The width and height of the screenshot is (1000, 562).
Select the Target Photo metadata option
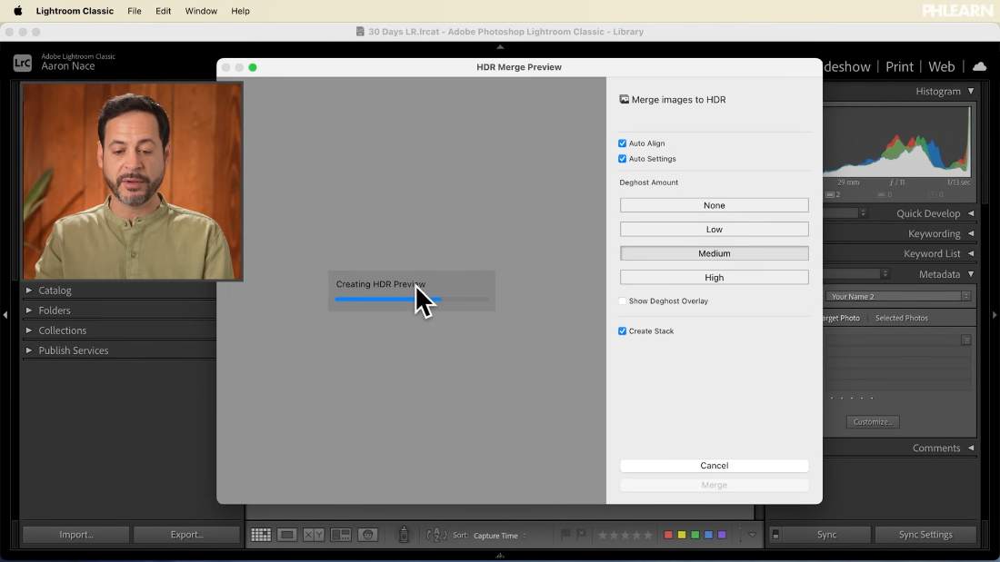841,318
